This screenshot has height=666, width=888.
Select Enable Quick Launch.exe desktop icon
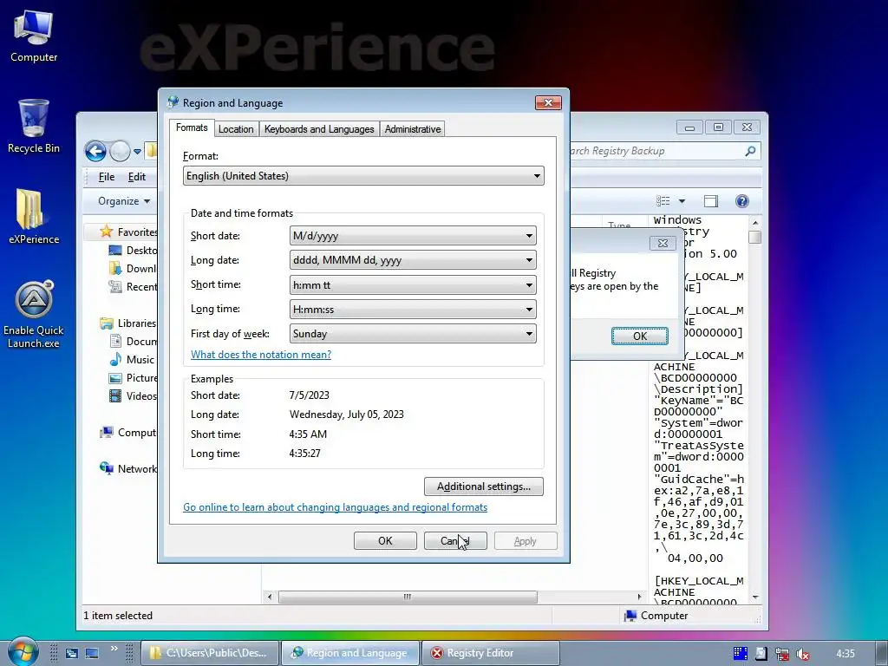pos(34,314)
